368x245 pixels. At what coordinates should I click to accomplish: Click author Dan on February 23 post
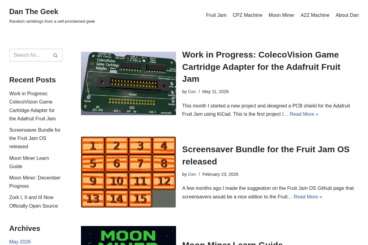tap(192, 174)
